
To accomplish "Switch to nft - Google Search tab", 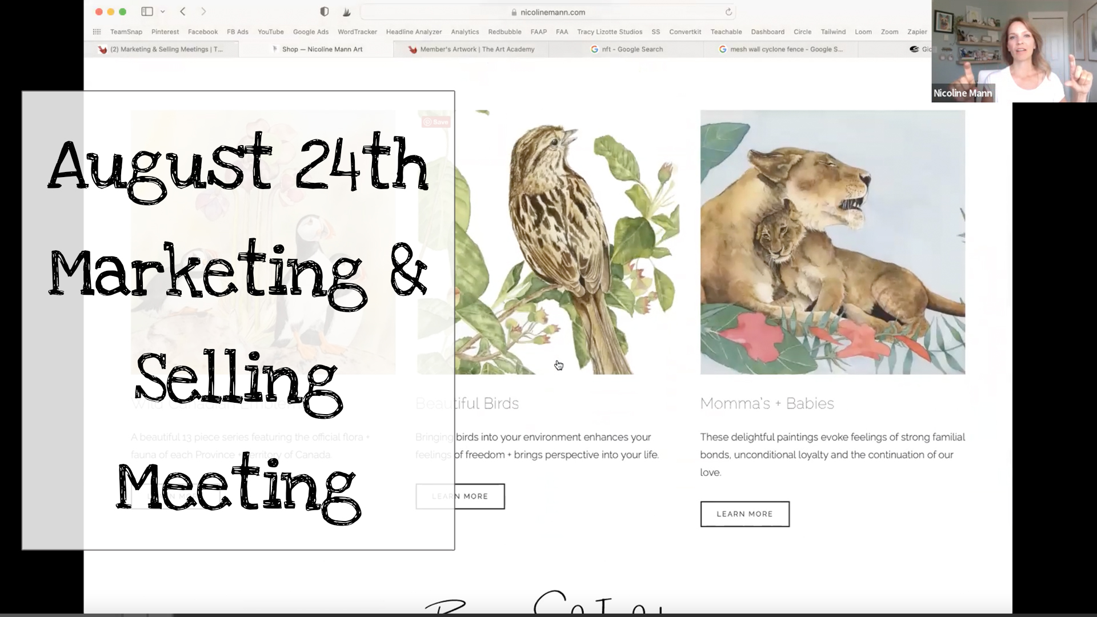I will pyautogui.click(x=626, y=49).
